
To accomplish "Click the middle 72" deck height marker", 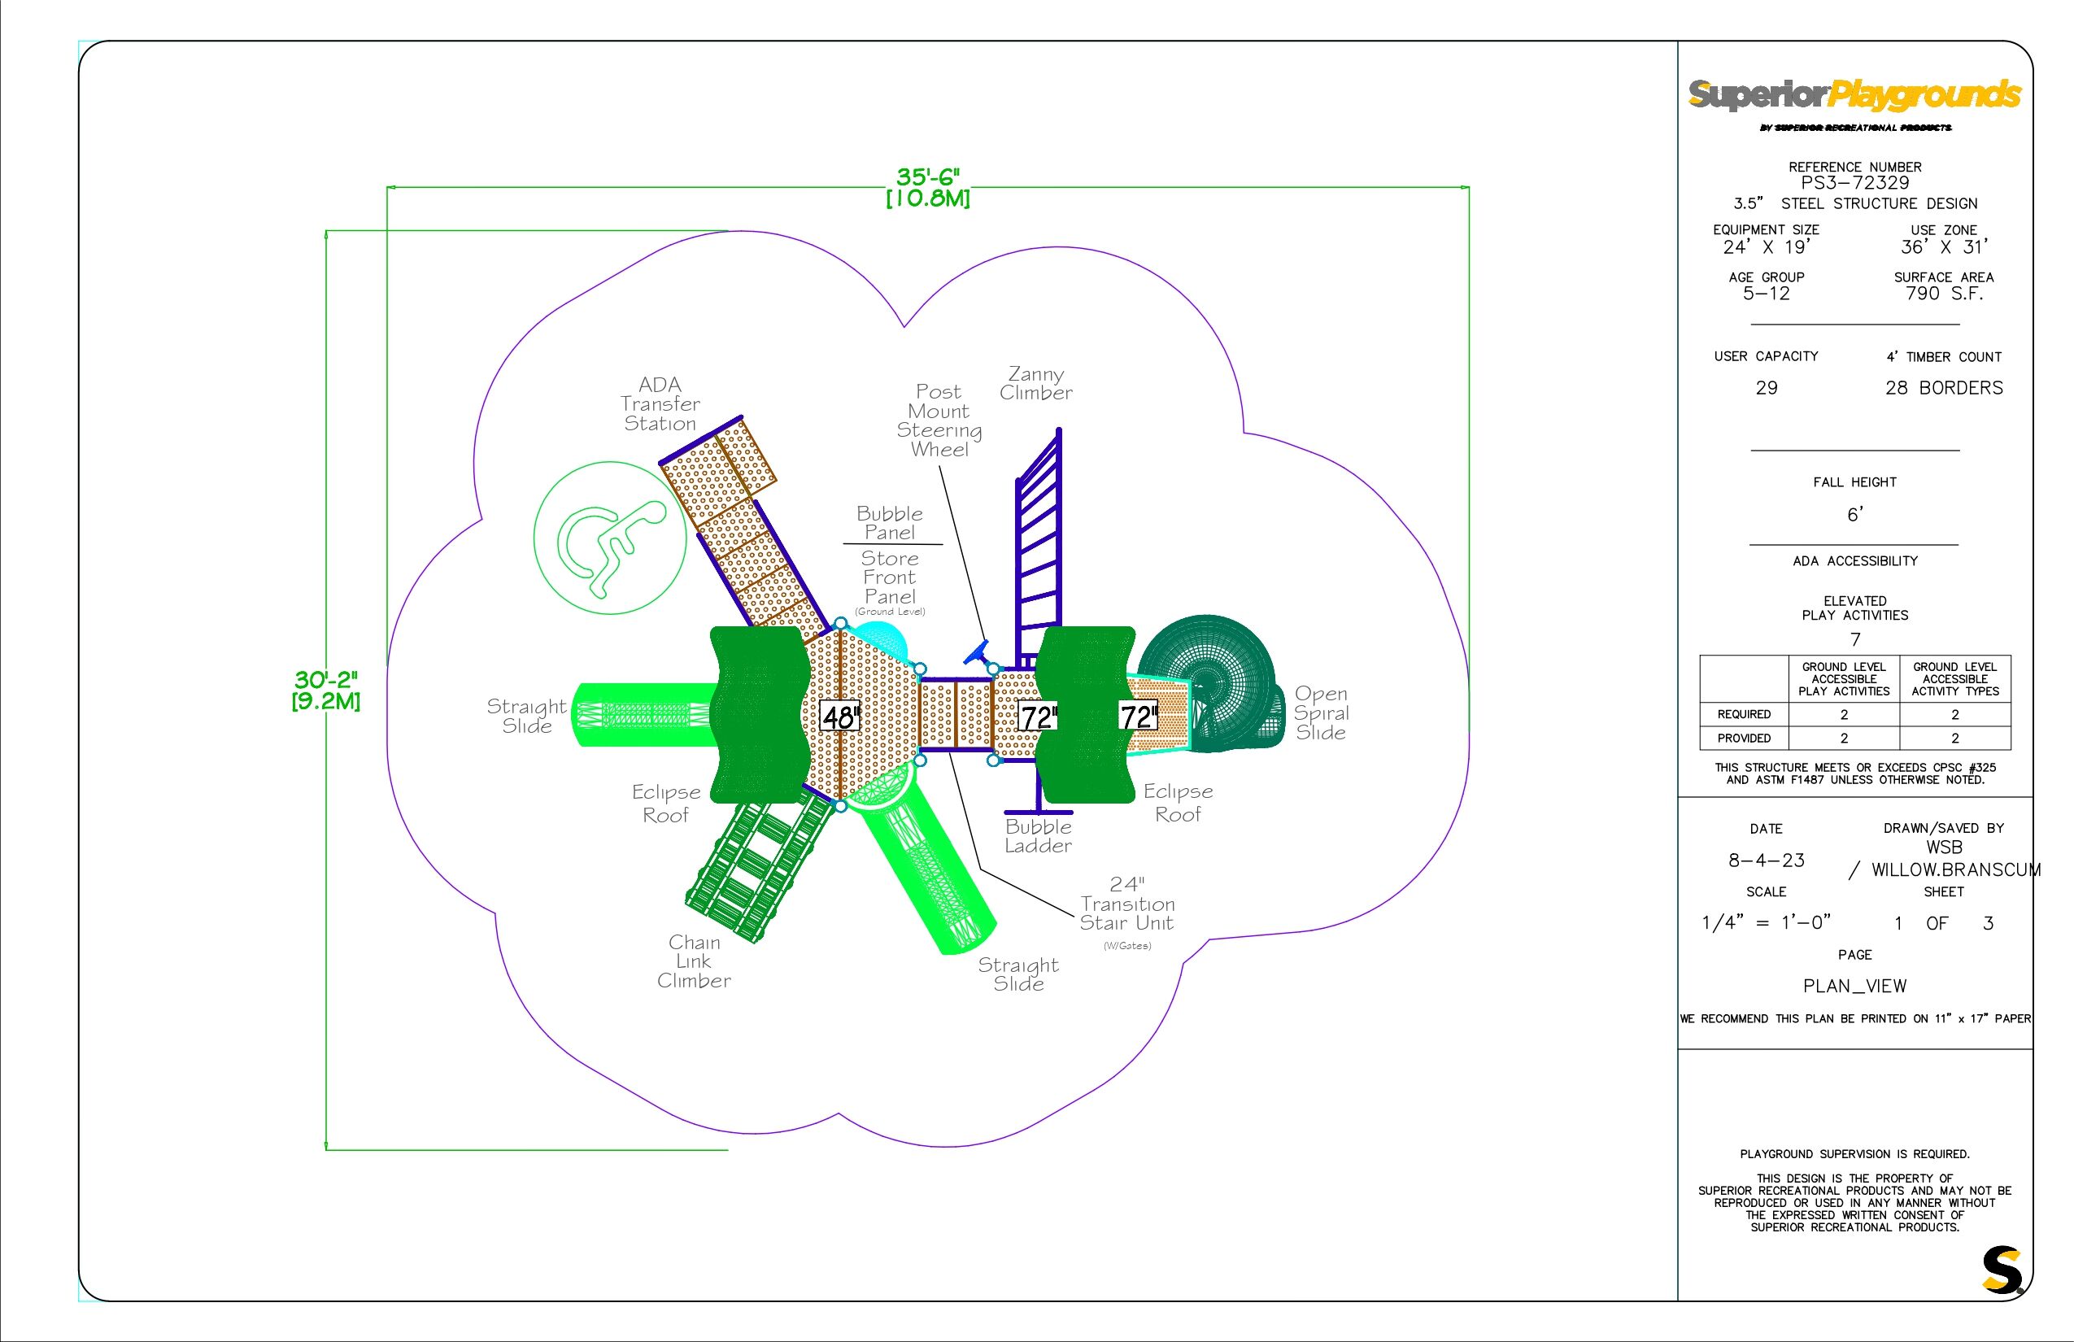I will pyautogui.click(x=1038, y=717).
